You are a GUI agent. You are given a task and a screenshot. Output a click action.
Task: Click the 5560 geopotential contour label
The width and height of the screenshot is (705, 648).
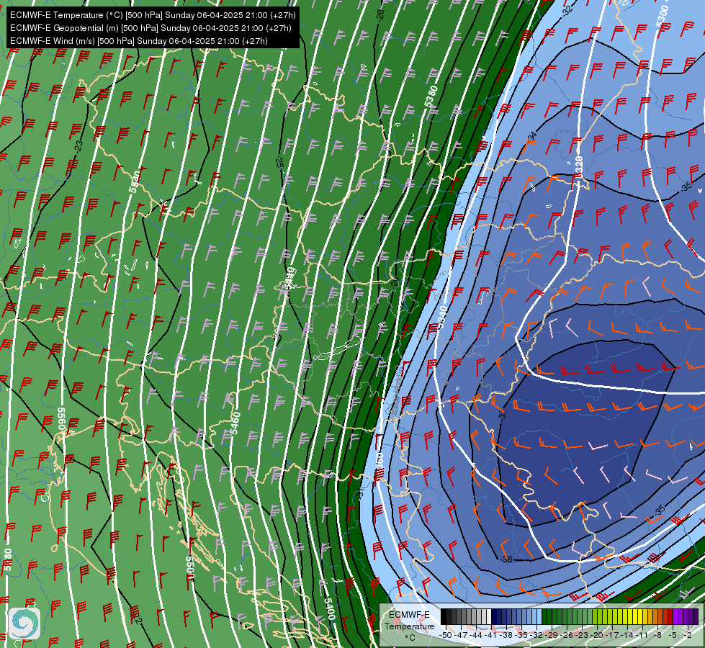point(62,419)
